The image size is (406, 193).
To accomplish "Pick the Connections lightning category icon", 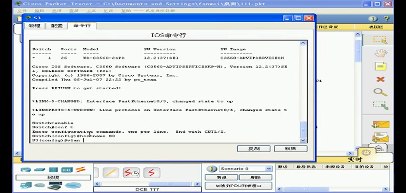I will click(80, 169).
